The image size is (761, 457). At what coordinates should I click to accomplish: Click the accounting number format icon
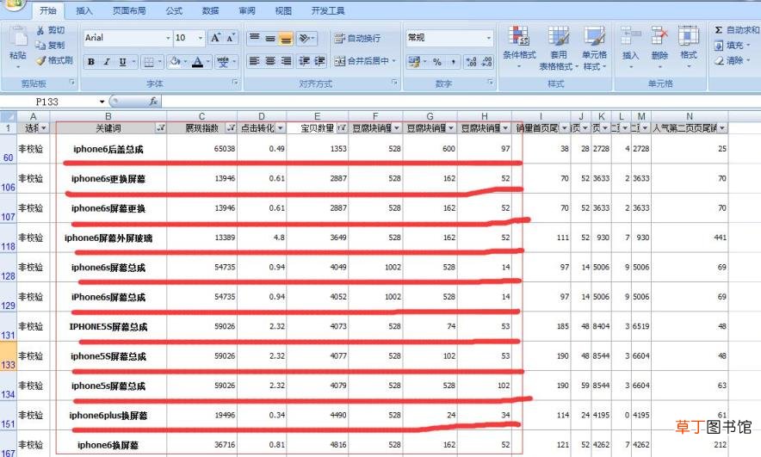click(414, 62)
